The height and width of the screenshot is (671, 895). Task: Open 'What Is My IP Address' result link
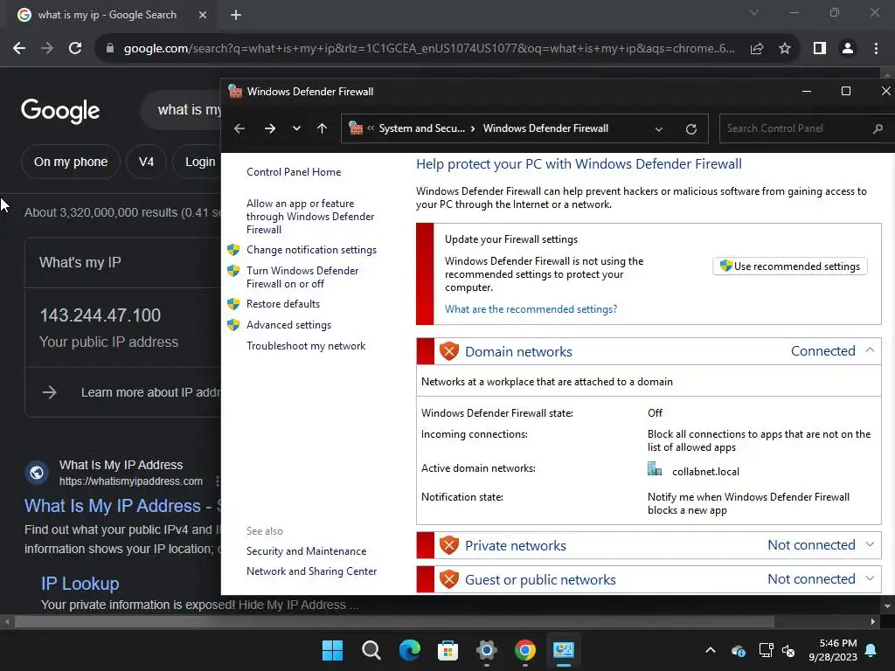coord(118,506)
